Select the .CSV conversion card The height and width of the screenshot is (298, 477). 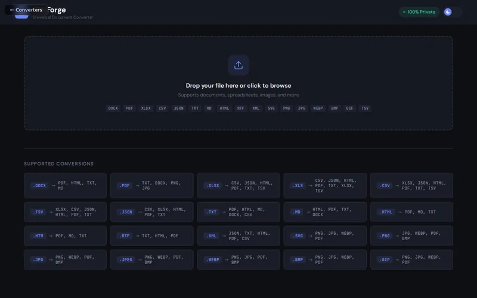411,185
